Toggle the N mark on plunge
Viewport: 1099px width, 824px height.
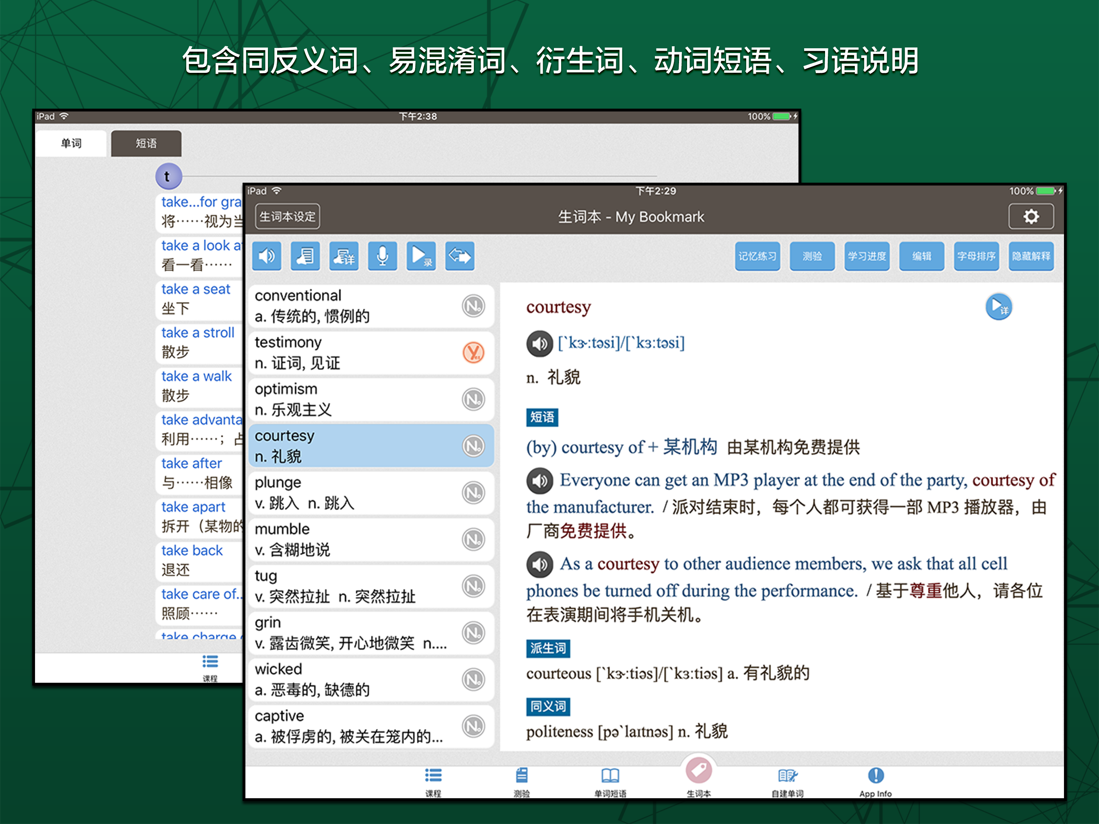(473, 492)
